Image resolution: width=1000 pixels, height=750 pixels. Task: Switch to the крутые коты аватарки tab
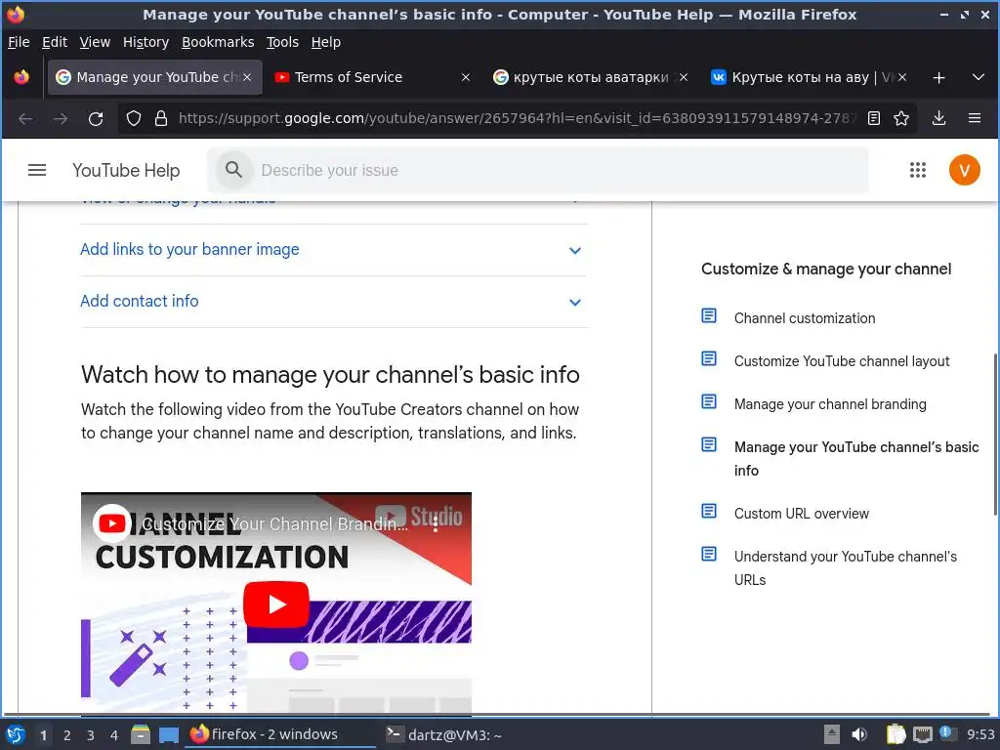(591, 77)
